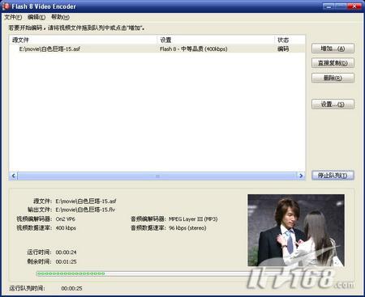This screenshot has width=365, height=297.
Task: Stop the queue with 停止队列
Action: [x=333, y=176]
